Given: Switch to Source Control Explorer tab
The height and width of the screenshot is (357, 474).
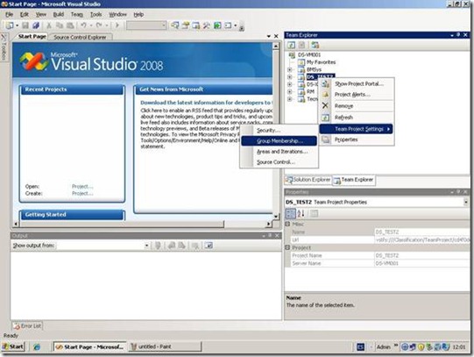Looking at the screenshot, I should click(80, 37).
